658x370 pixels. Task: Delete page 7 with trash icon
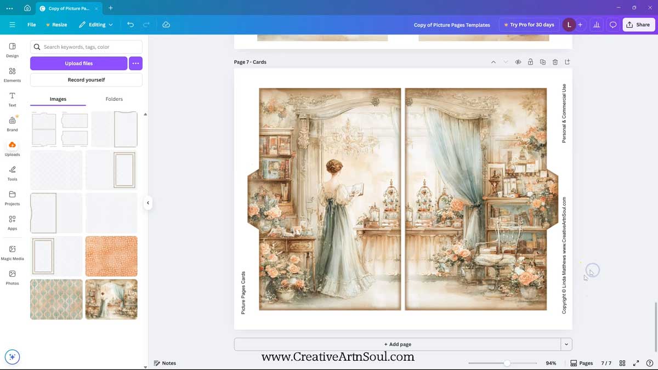click(x=555, y=62)
